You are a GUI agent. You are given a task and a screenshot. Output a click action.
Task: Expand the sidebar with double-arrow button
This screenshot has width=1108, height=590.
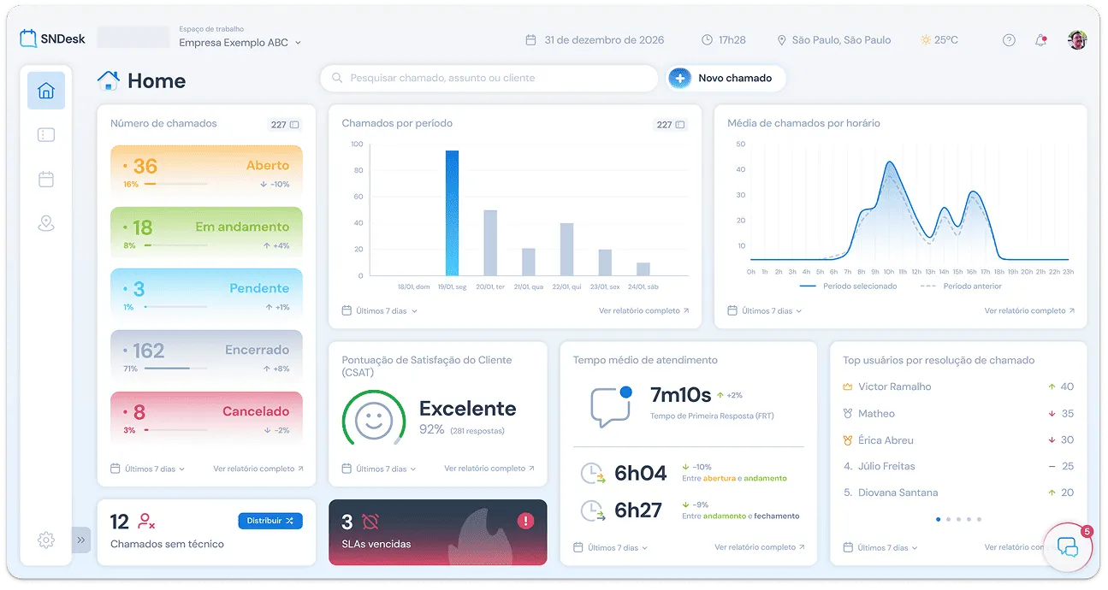(x=81, y=540)
